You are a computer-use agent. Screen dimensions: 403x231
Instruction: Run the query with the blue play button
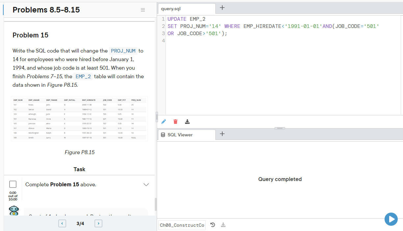(x=391, y=219)
